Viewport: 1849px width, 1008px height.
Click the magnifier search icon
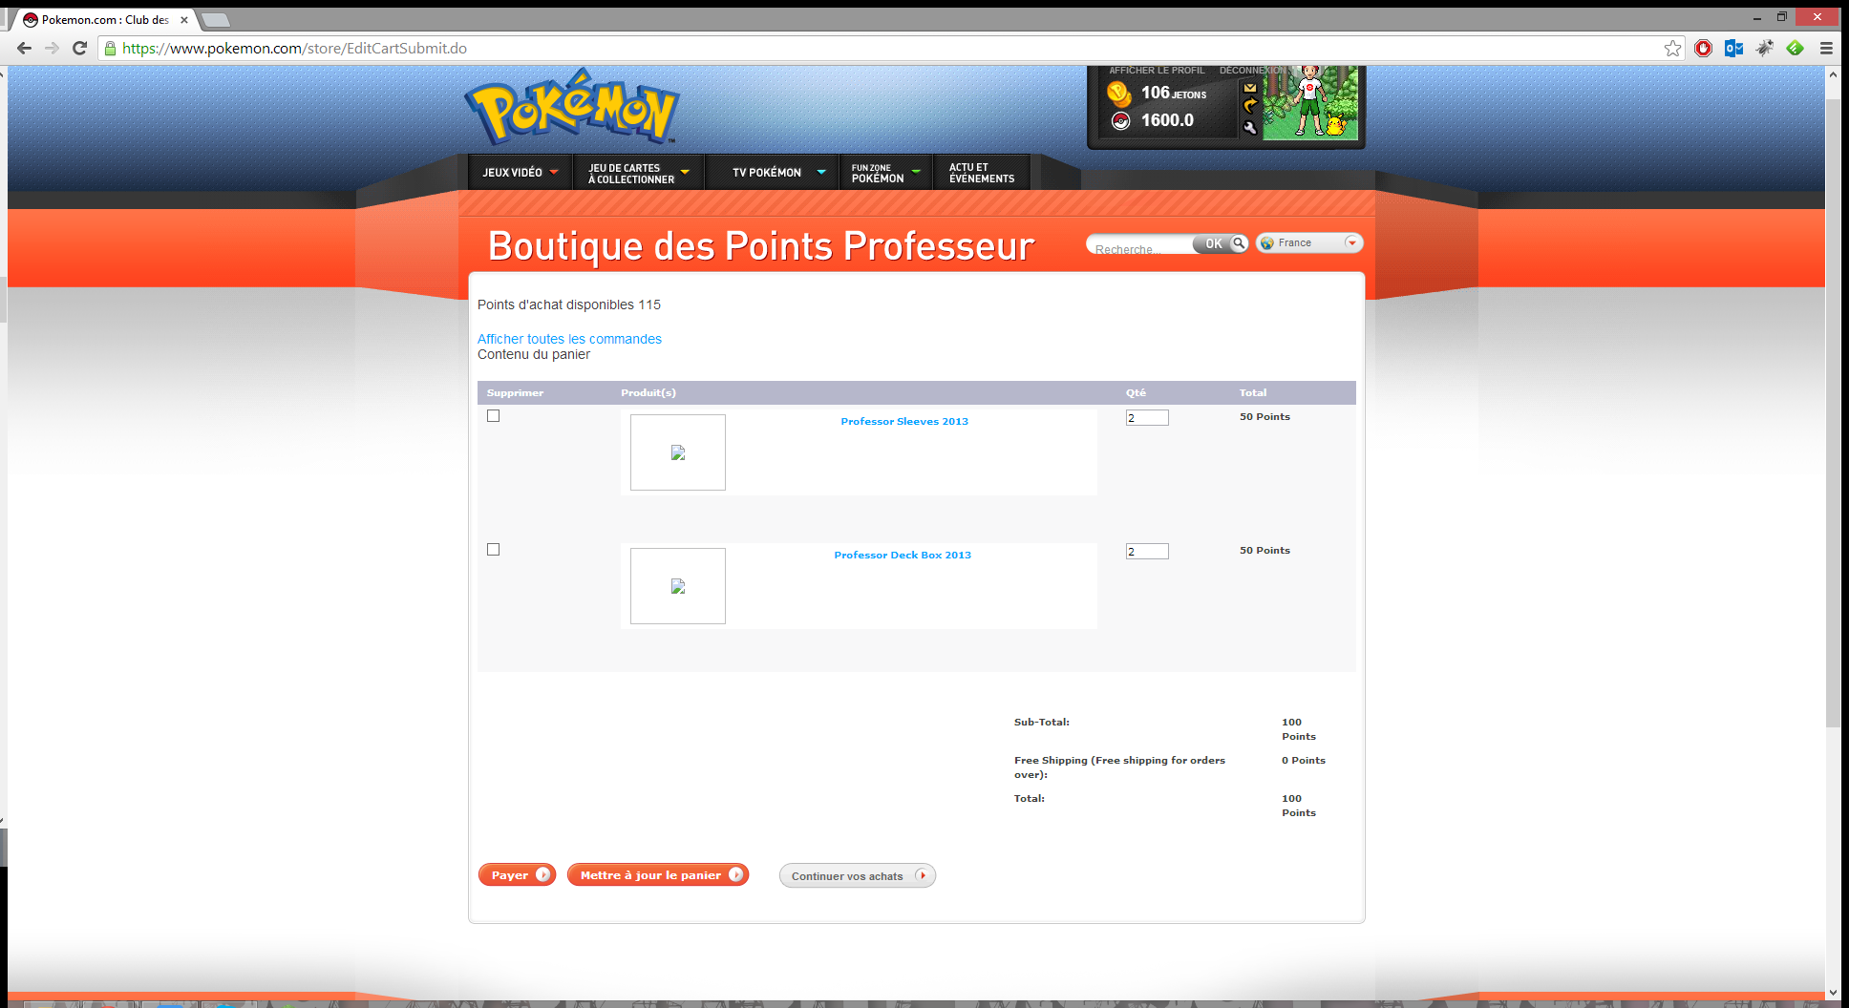tap(1239, 243)
